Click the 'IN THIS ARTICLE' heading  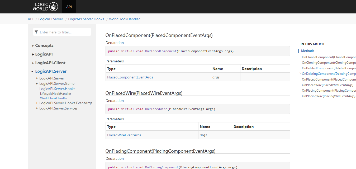313,44
